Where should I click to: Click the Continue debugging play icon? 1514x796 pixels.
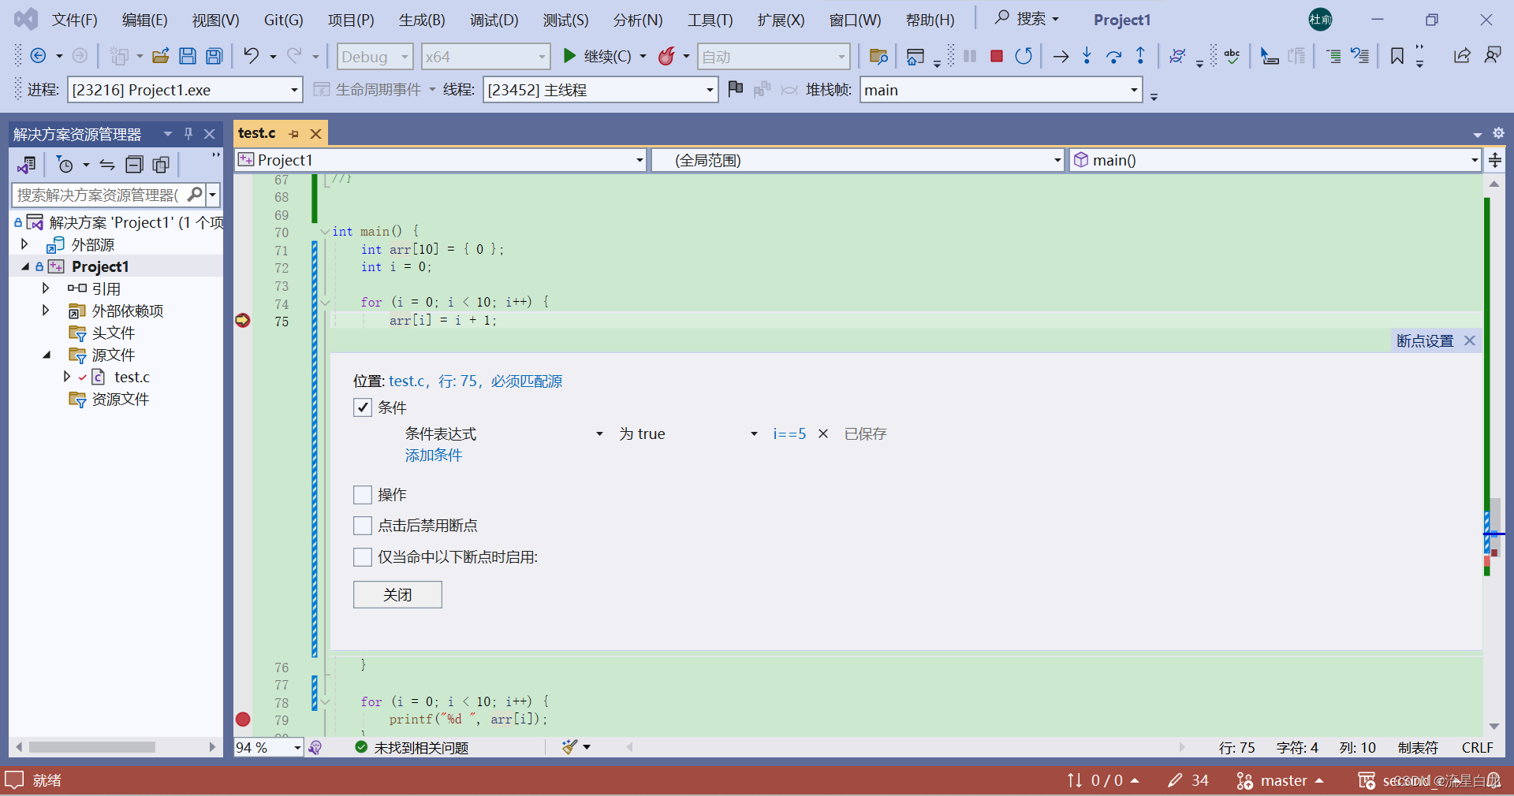[x=569, y=56]
